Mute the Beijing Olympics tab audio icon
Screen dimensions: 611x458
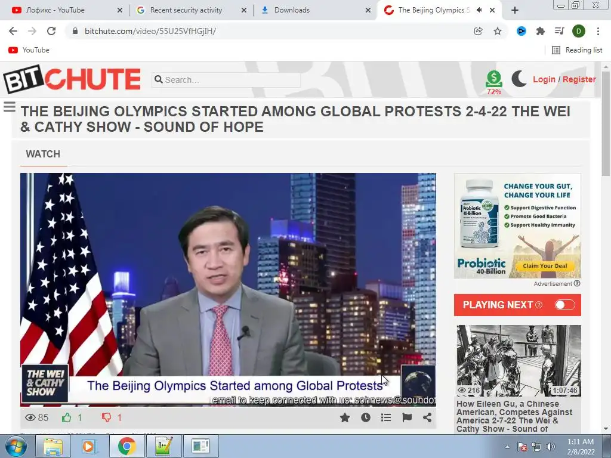coord(480,10)
